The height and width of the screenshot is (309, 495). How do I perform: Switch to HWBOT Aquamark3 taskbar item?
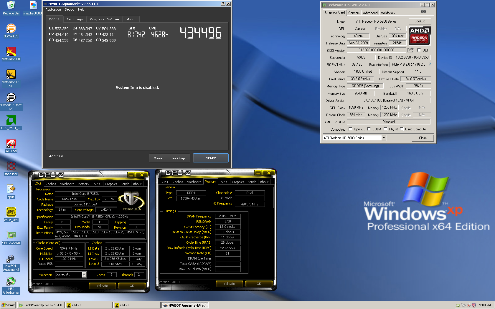click(185, 305)
